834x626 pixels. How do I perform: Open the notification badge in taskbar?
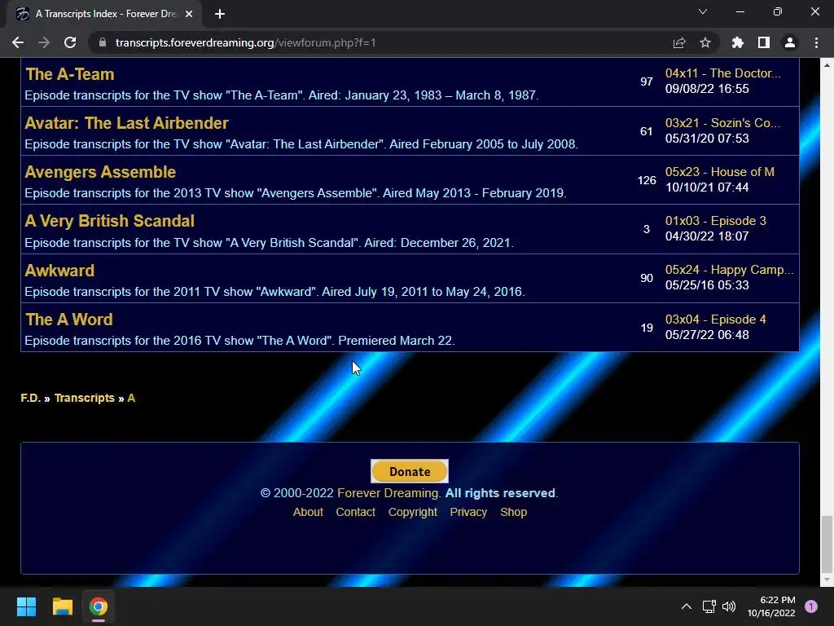[811, 606]
